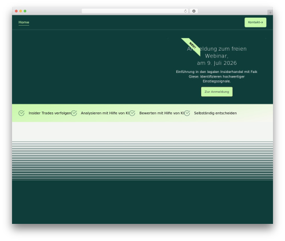Image resolution: width=285 pixels, height=241 pixels.
Task: Click the Zur Anmeldung button
Action: [217, 92]
